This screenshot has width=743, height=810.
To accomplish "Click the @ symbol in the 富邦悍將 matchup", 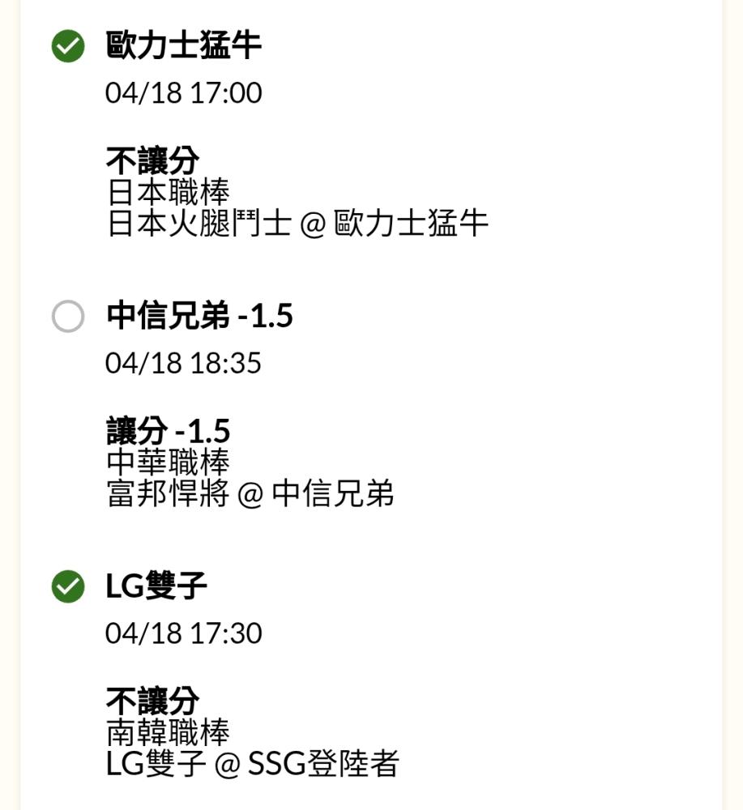I will coord(250,495).
